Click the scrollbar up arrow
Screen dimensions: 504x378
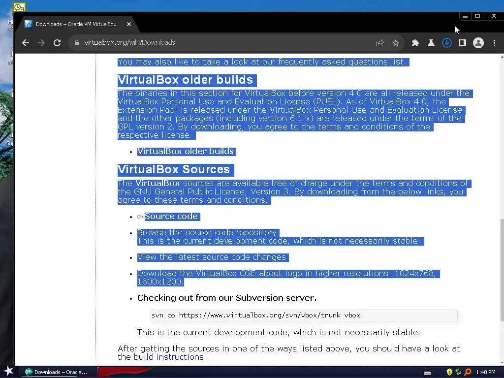(x=502, y=57)
